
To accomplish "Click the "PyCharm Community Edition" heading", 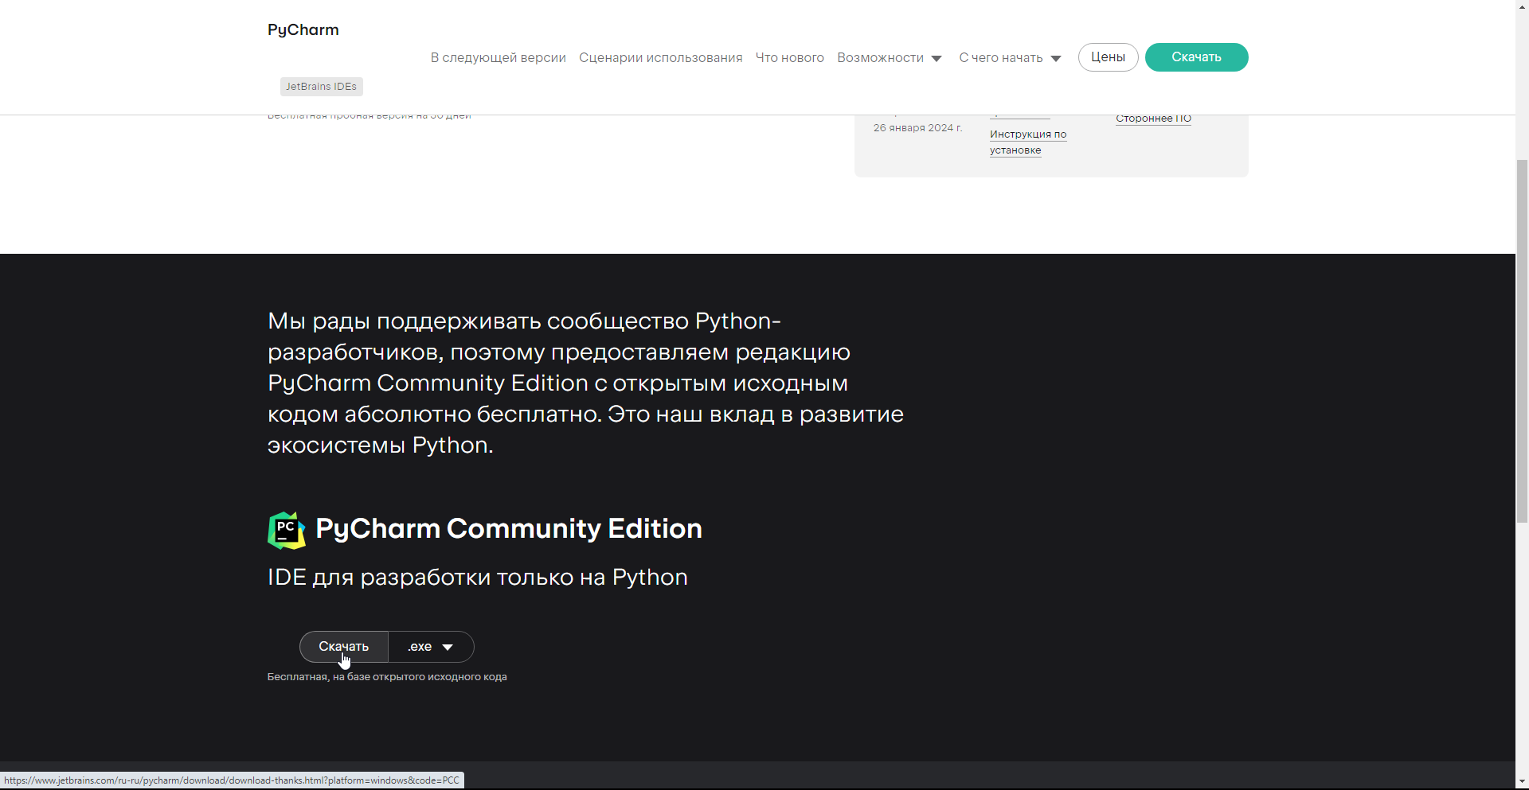I will pos(509,528).
